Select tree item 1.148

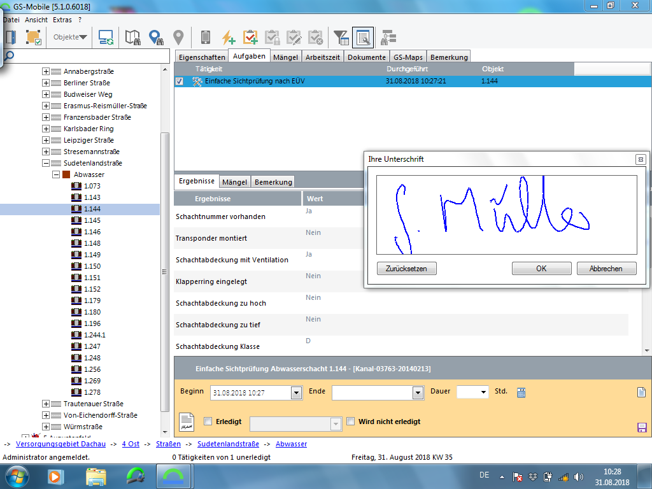pyautogui.click(x=92, y=243)
